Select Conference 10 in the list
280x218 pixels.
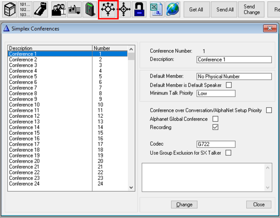coord(68,105)
